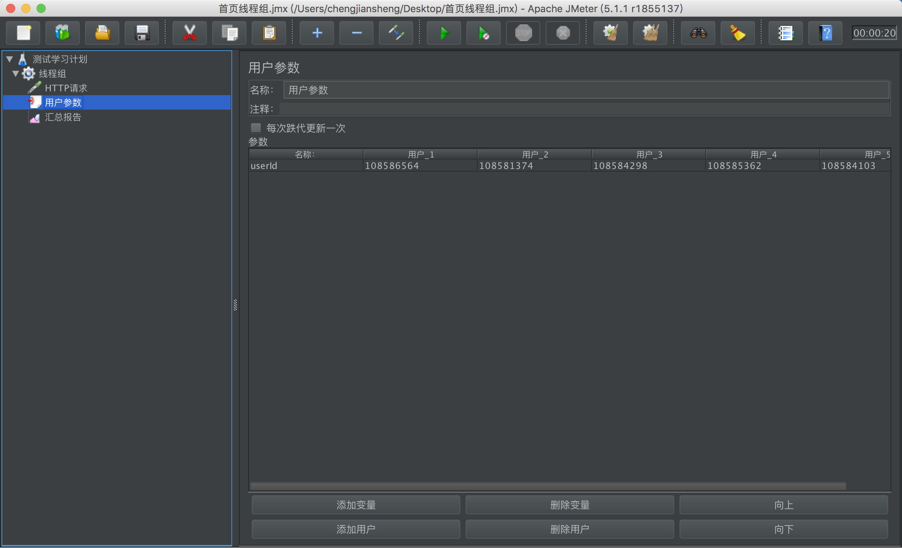Select the 线程组 thread group
Screen dimensions: 902x548
coord(53,73)
